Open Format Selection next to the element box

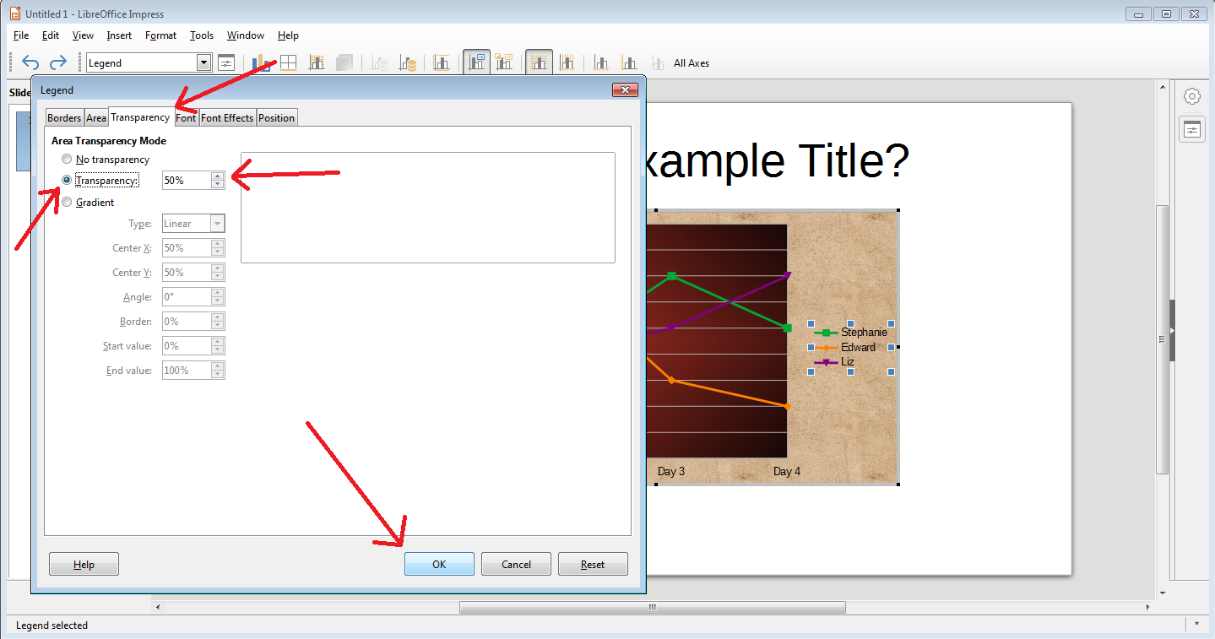click(x=226, y=62)
